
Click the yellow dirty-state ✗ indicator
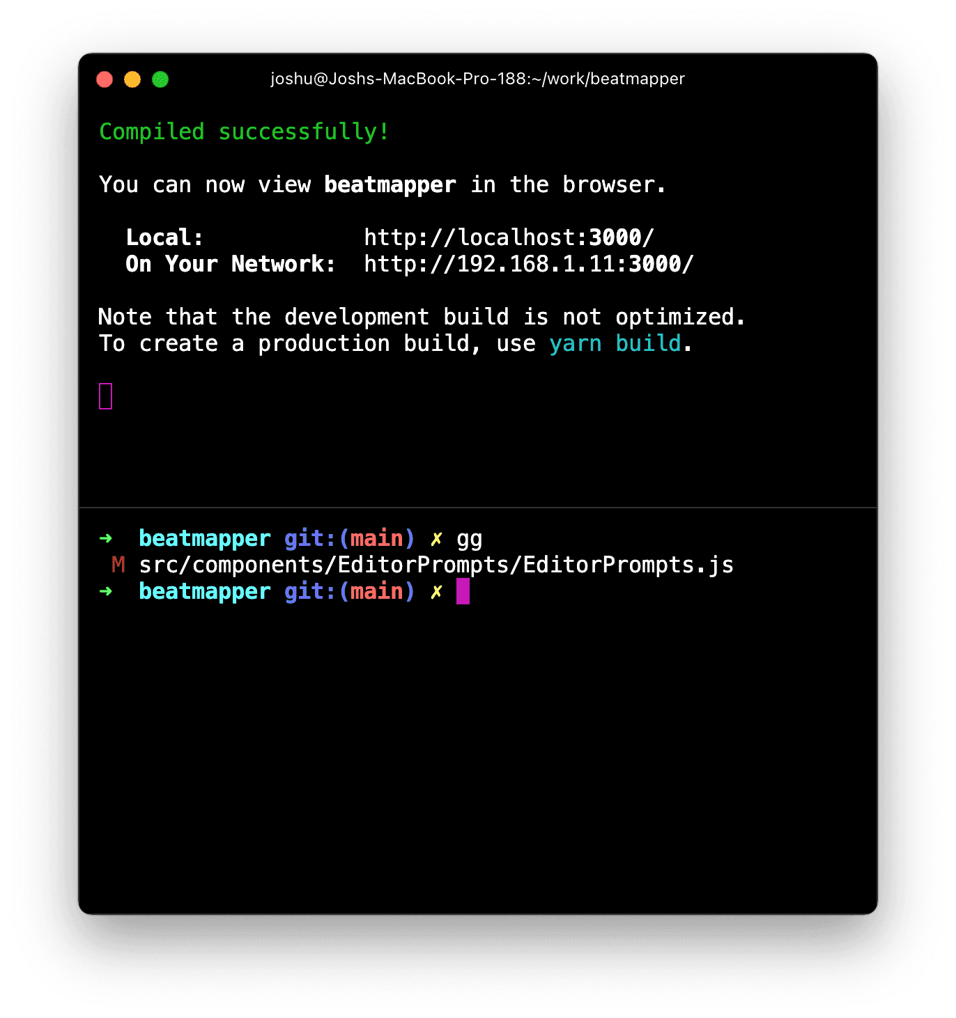(x=437, y=538)
